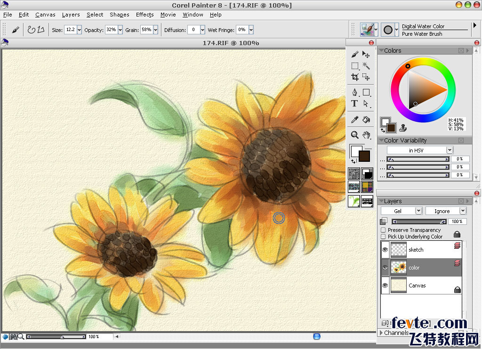482x349 pixels.
Task: Open the Colors palette menu arrow
Action: click(468, 50)
